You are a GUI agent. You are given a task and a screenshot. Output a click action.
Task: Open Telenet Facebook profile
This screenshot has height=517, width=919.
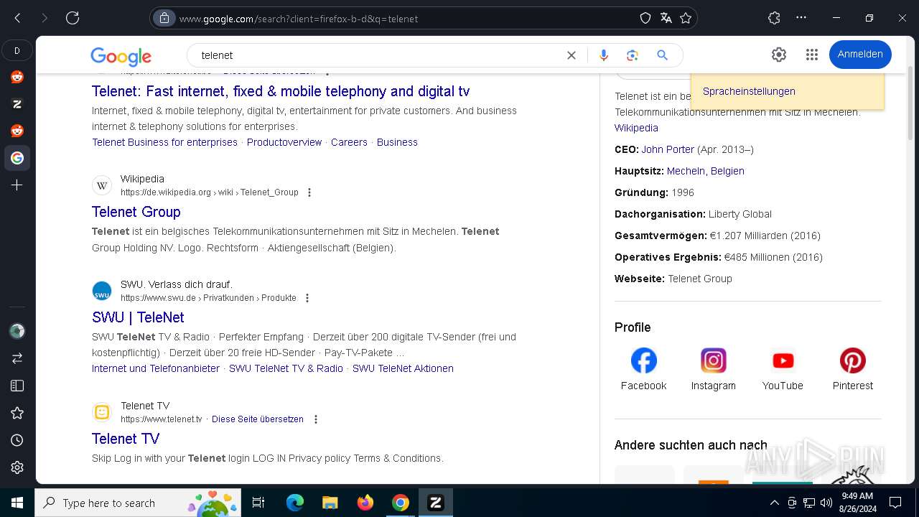point(643,369)
